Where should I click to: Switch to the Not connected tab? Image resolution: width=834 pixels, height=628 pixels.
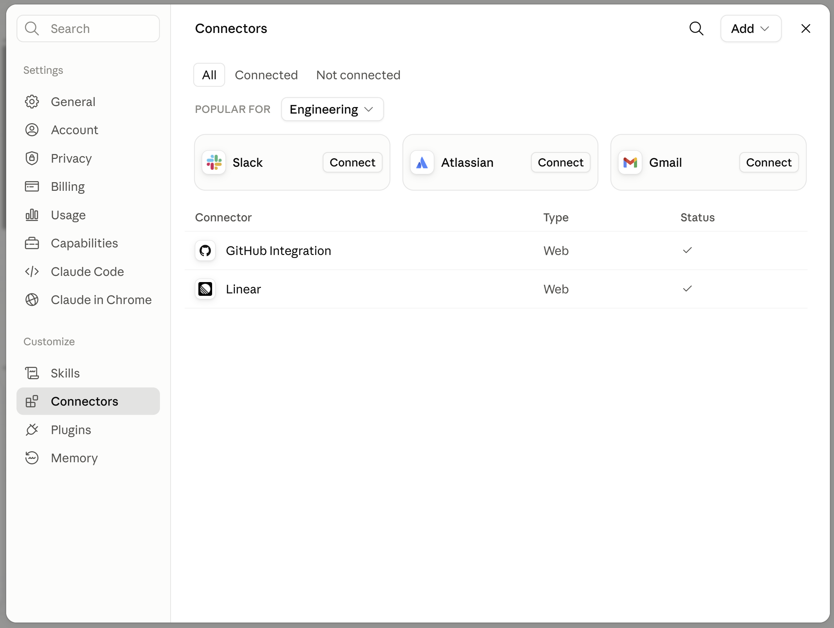click(x=358, y=75)
